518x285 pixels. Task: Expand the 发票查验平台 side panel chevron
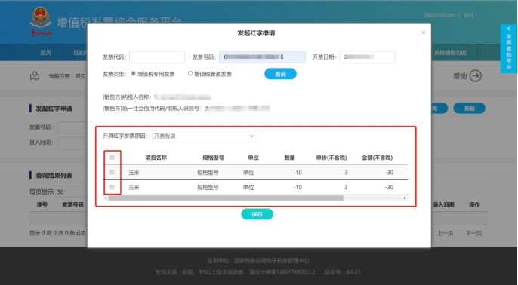(x=509, y=29)
